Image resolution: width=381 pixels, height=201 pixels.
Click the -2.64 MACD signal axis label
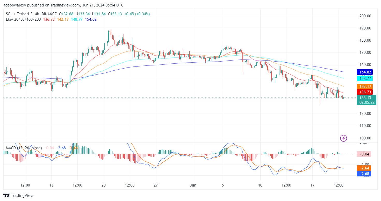tap(364, 168)
